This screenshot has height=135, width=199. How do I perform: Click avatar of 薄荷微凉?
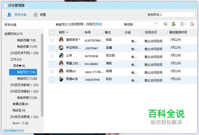[61, 40]
